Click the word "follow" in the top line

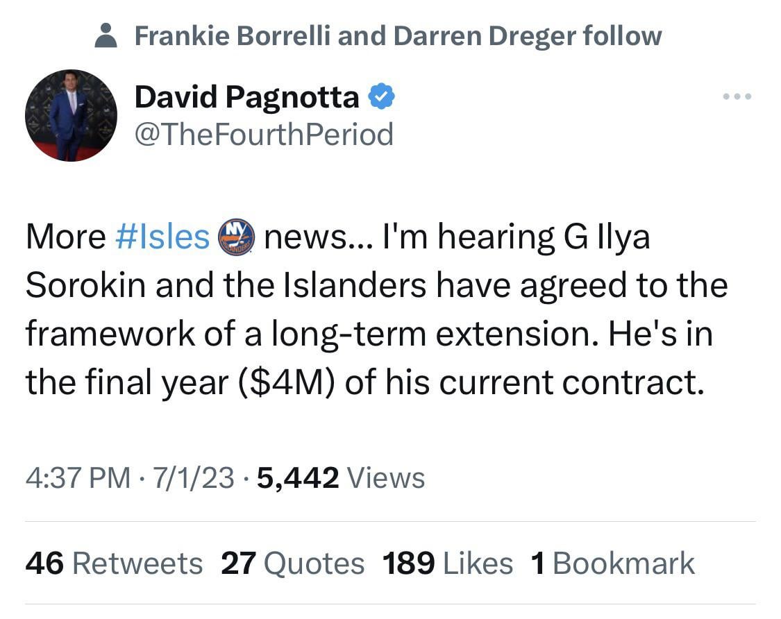click(x=623, y=35)
